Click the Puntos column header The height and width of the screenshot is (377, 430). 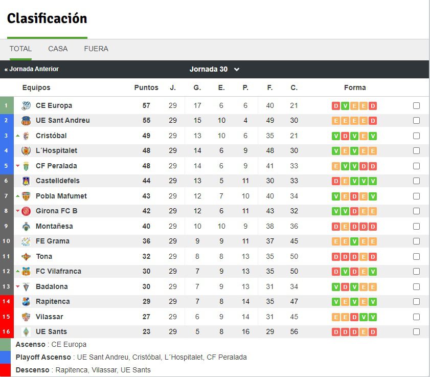pyautogui.click(x=146, y=87)
